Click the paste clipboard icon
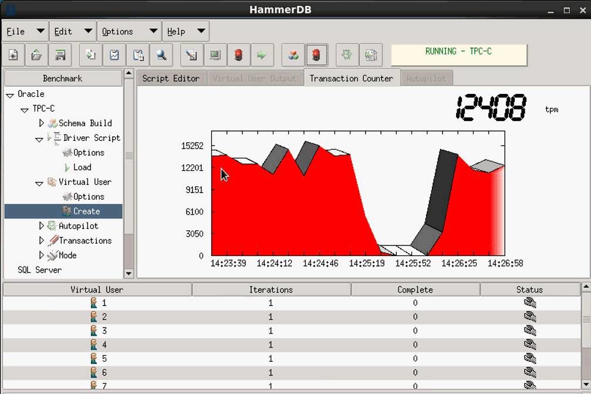The width and height of the screenshot is (591, 394). click(138, 55)
